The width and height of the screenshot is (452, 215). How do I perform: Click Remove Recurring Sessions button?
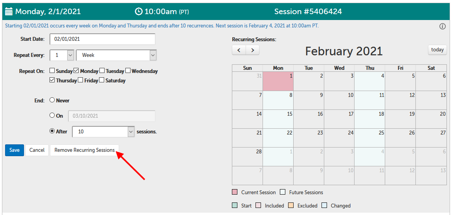[85, 150]
